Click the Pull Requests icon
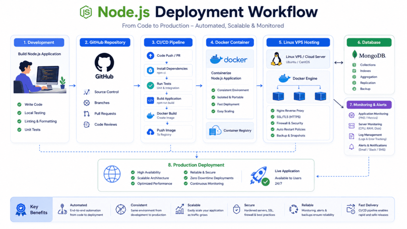Viewport: 407px width, 229px height. pyautogui.click(x=87, y=114)
